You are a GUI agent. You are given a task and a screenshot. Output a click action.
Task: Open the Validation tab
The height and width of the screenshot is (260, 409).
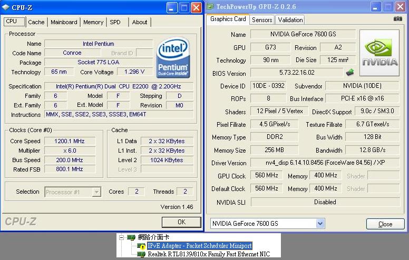(x=290, y=20)
